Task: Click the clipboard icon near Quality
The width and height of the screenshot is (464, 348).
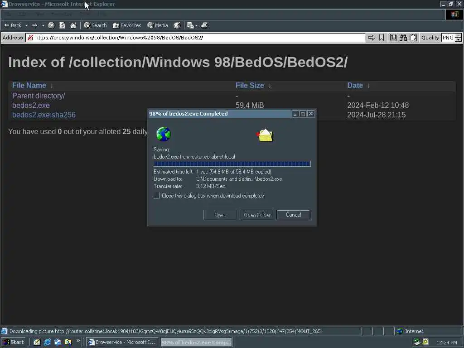Action: [x=413, y=38]
